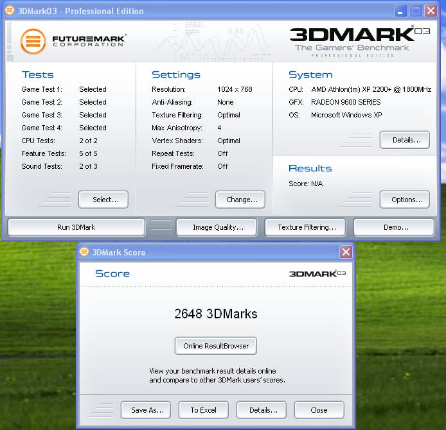Click the 'Sound Tests:' label
This screenshot has width=446, height=430.
pyautogui.click(x=42, y=166)
